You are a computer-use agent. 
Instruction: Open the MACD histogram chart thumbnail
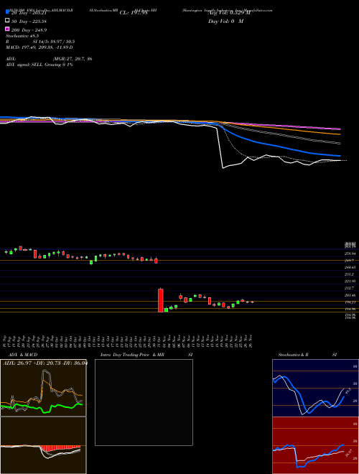coord(43,445)
